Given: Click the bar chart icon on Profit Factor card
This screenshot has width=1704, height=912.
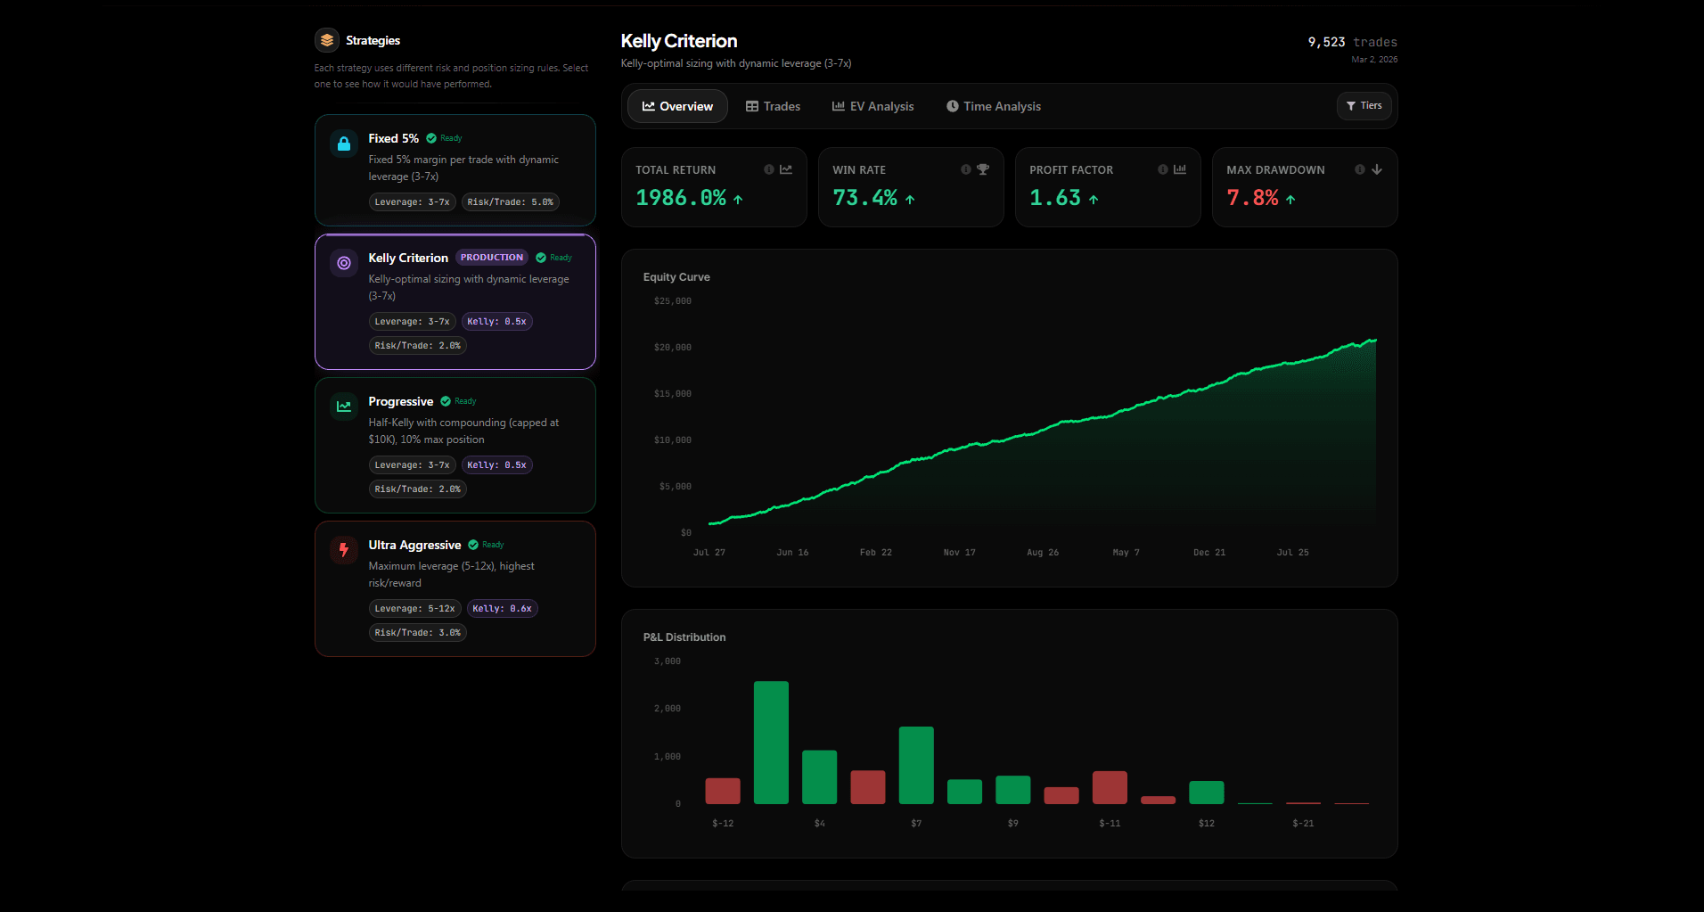Looking at the screenshot, I should [x=1180, y=168].
